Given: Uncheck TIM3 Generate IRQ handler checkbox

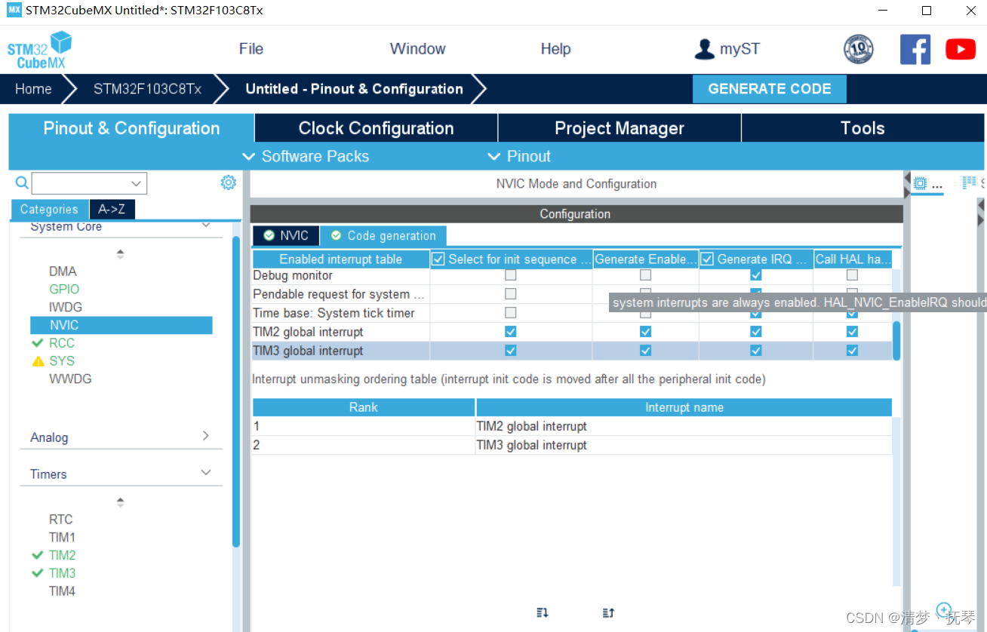Looking at the screenshot, I should click(x=756, y=350).
